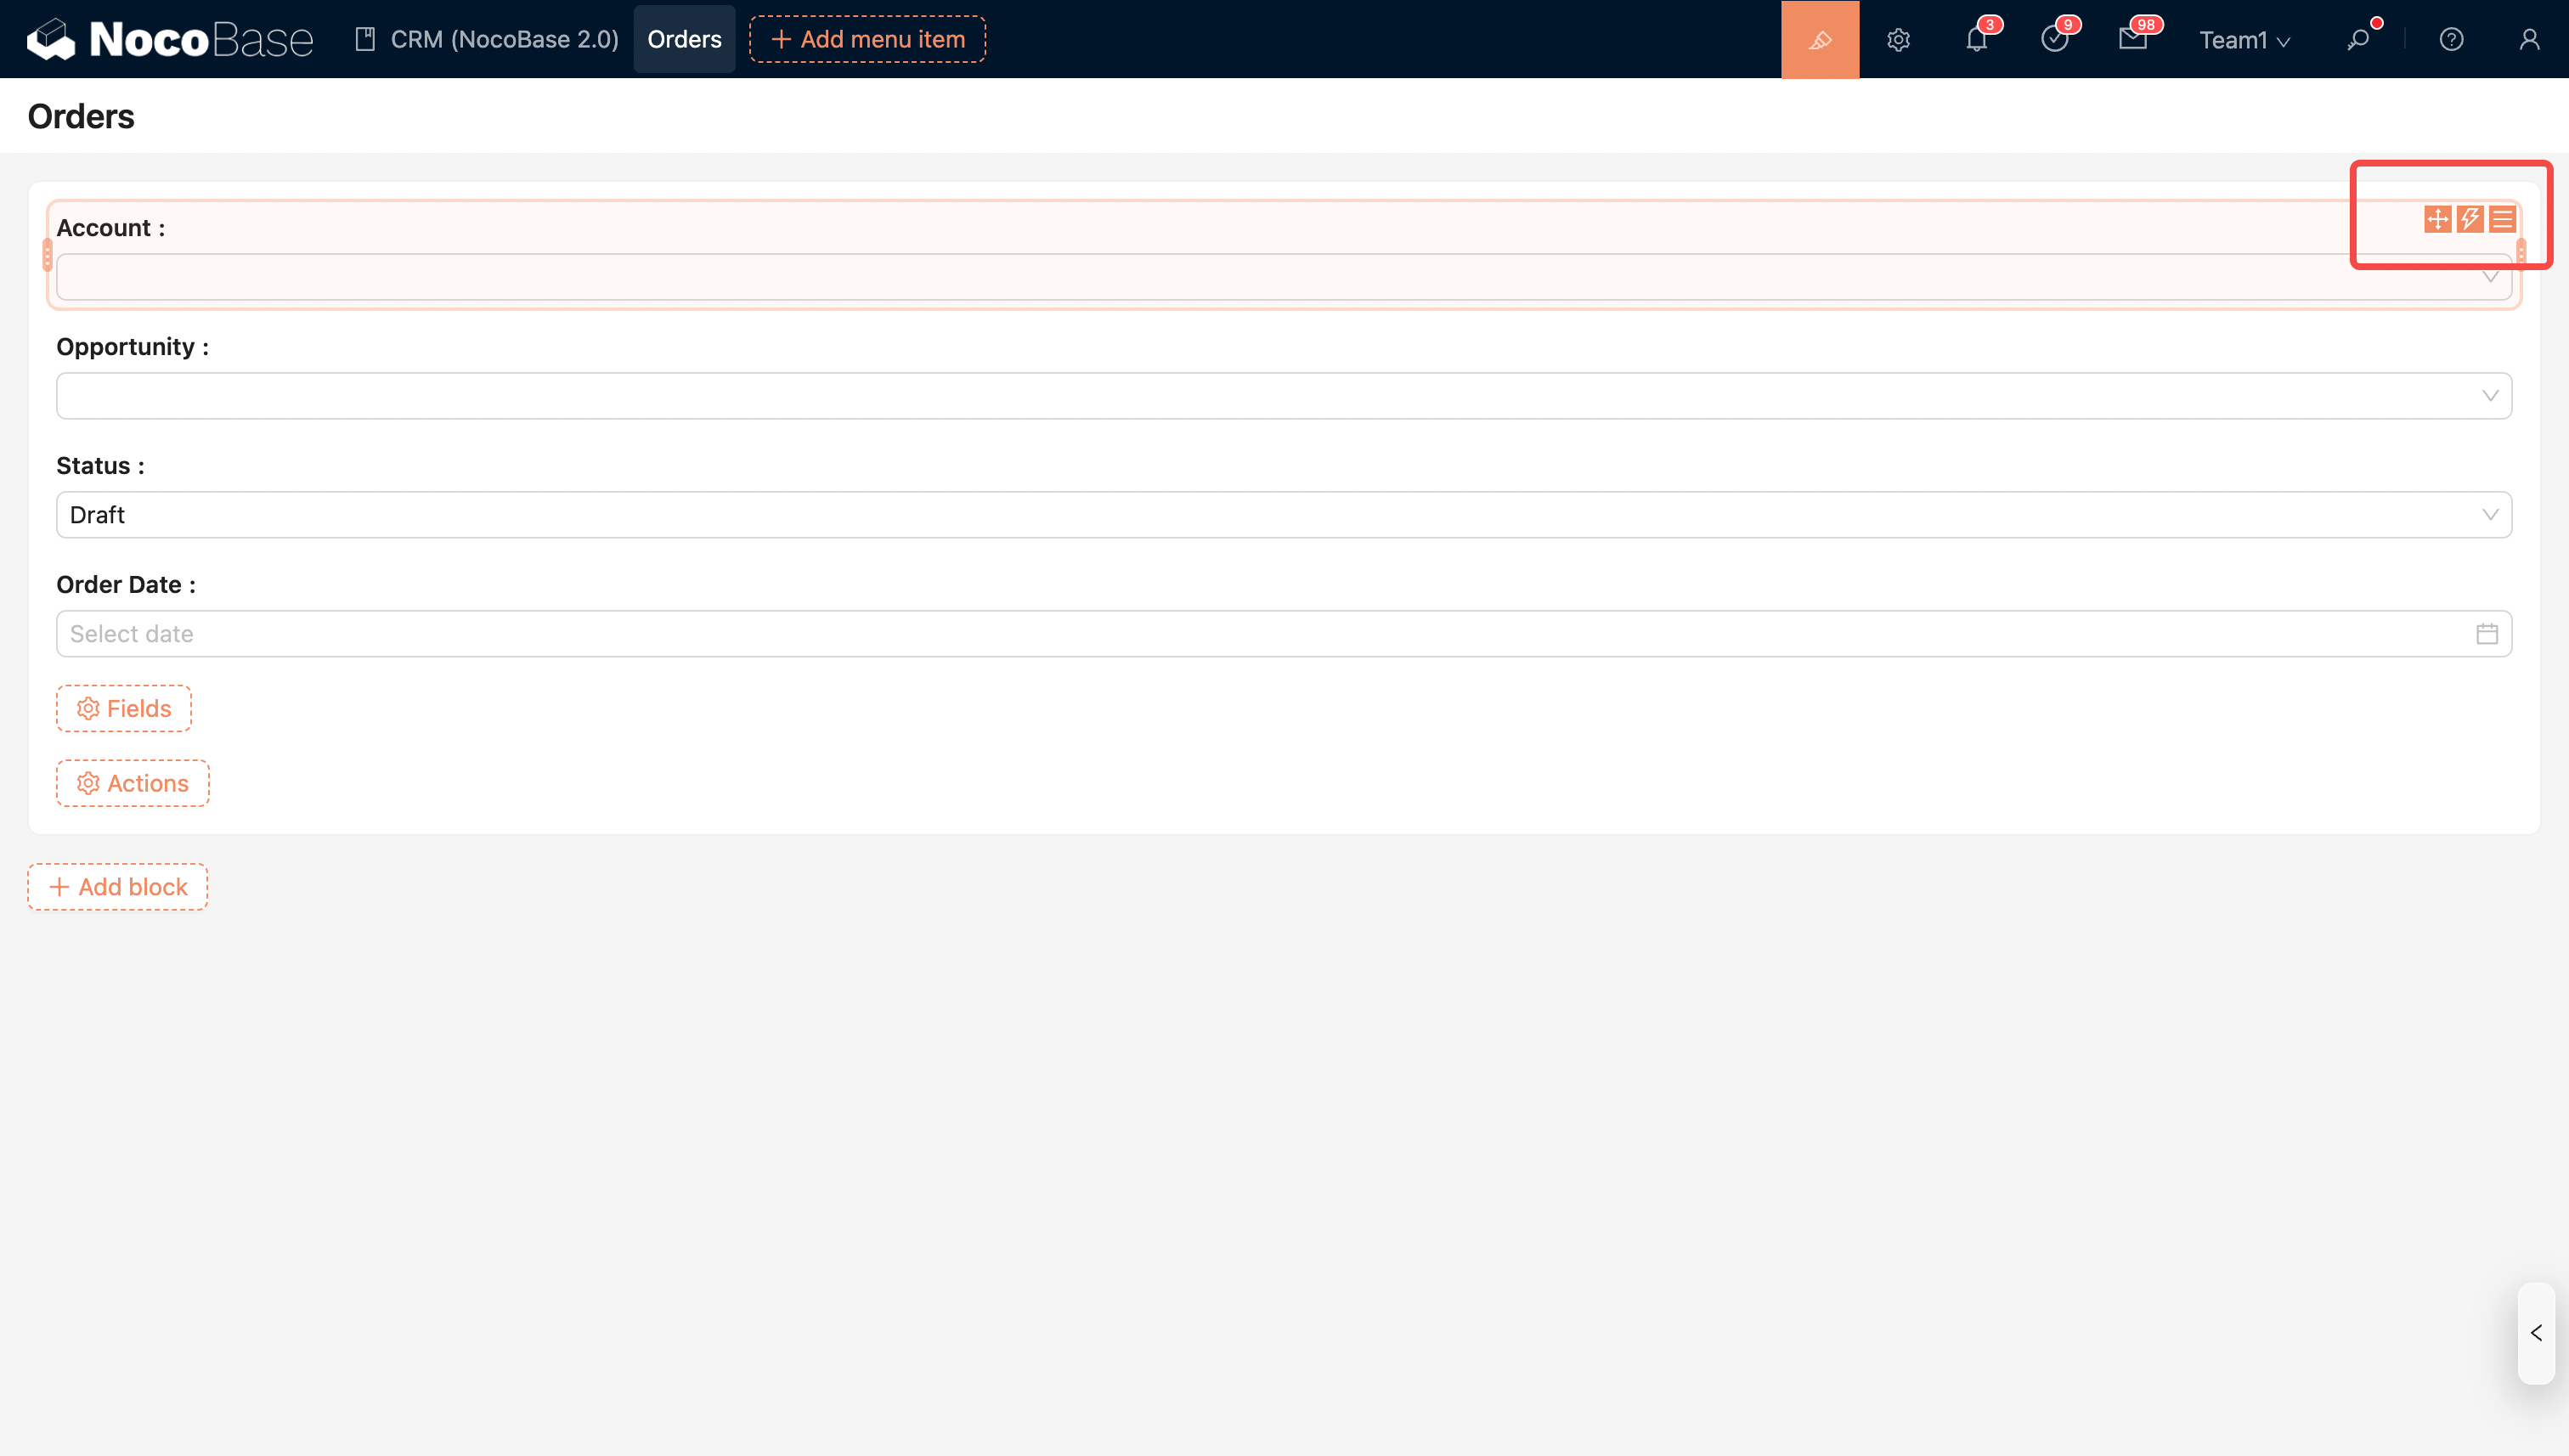Expand the Opportunity dropdown
This screenshot has height=1456, width=2569.
(1283, 396)
